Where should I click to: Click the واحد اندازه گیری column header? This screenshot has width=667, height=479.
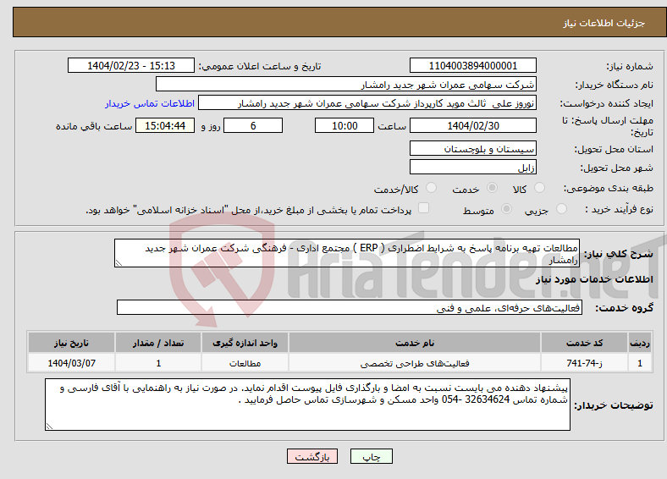(245, 343)
